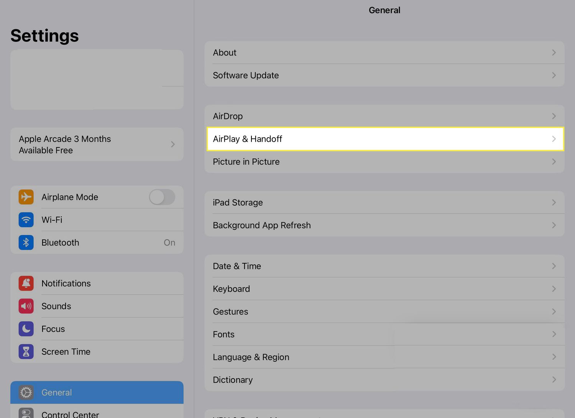Image resolution: width=575 pixels, height=418 pixels.
Task: Open Language & Region settings
Action: click(384, 357)
